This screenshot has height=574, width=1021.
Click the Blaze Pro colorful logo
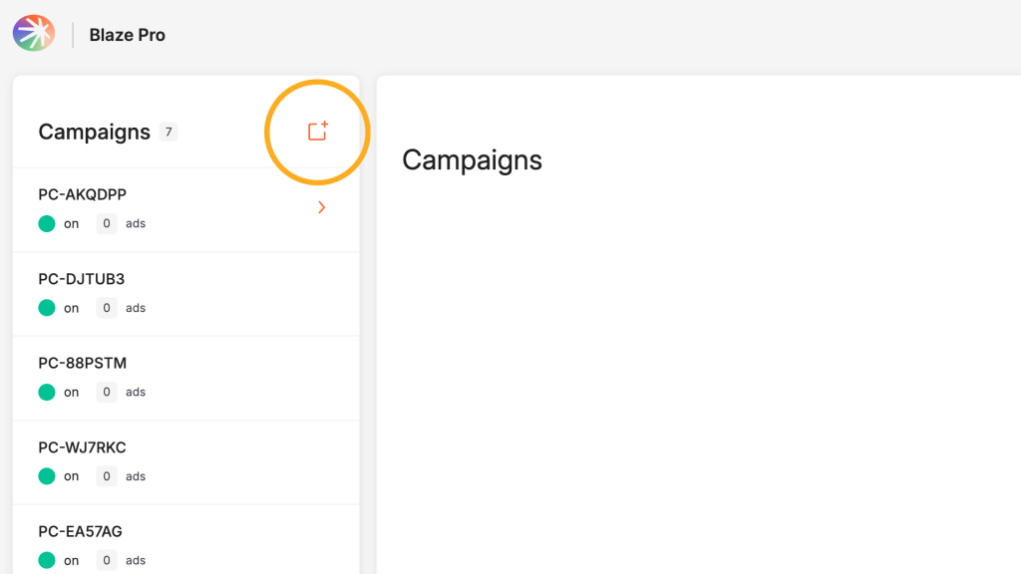34,34
